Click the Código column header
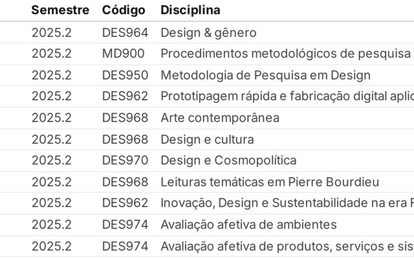The height and width of the screenshot is (259, 414). [x=124, y=10]
